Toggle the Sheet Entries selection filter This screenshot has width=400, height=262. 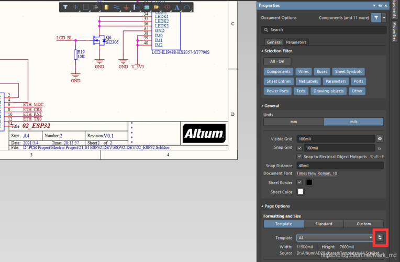279,81
